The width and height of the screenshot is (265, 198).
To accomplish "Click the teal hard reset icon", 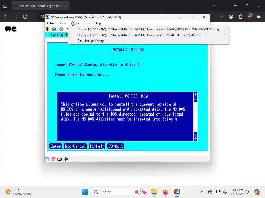I will coord(54,29).
